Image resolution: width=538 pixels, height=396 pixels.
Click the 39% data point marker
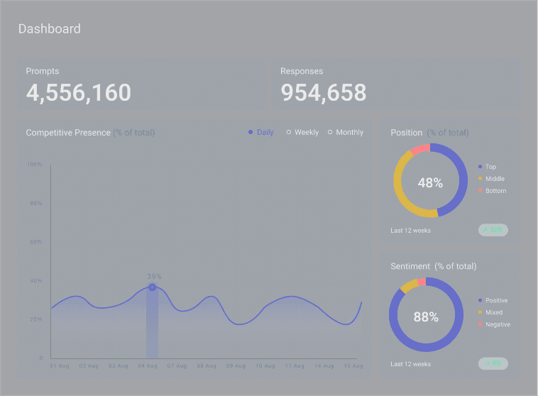tap(152, 287)
